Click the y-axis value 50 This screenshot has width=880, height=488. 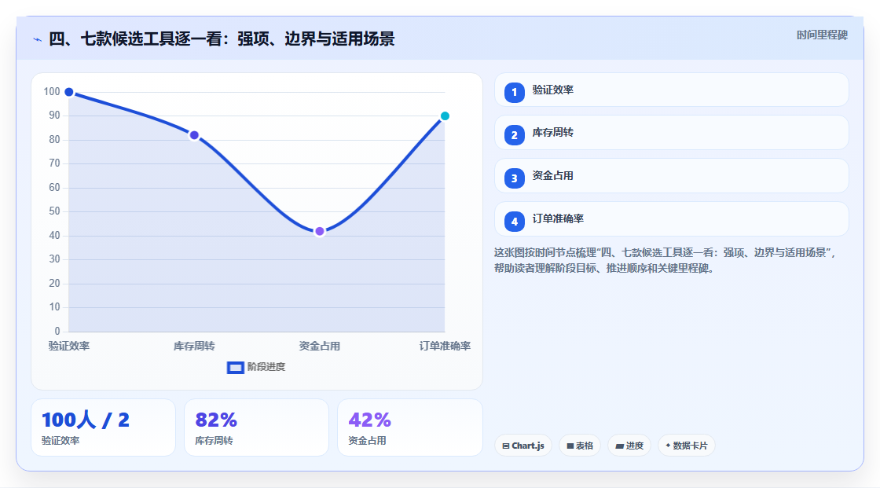click(54, 211)
